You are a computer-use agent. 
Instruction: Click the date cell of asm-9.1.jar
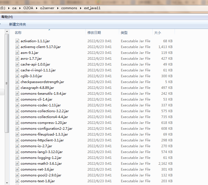click(x=99, y=53)
